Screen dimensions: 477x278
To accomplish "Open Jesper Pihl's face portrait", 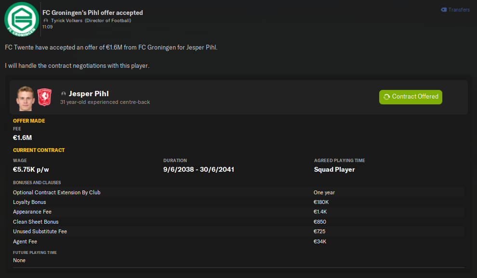I will click(x=25, y=97).
